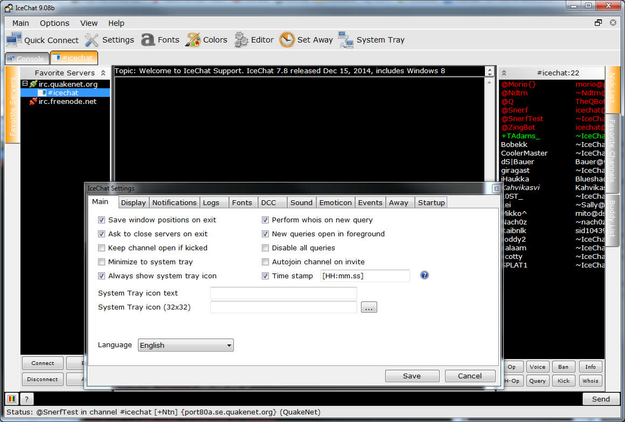The image size is (625, 422).
Task: Click the Send message button
Action: click(x=601, y=399)
